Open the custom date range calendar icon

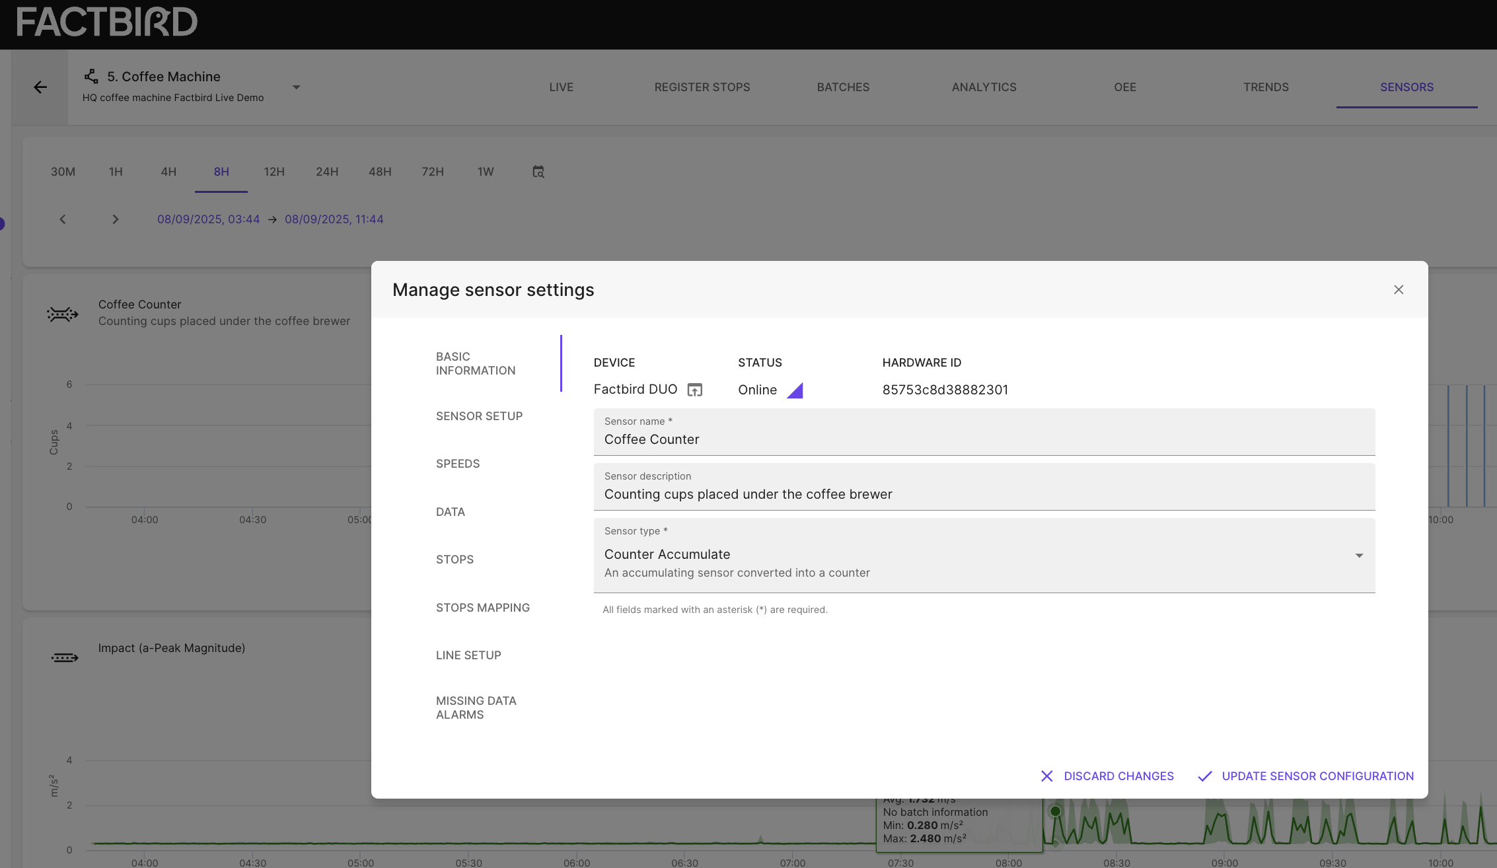point(538,172)
